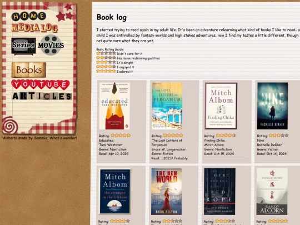Click the Finding Chika star rating
The image size is (300, 225).
(226, 136)
